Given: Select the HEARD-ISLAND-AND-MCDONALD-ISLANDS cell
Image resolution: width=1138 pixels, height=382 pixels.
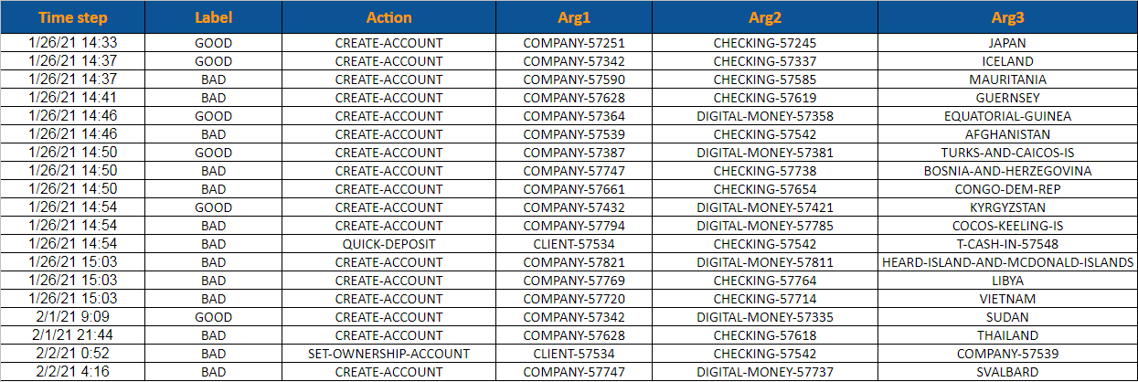Looking at the screenshot, I should (x=1007, y=262).
